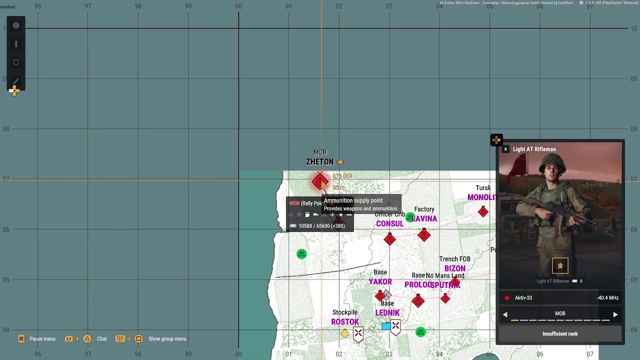640x360 pixels.
Task: Click the SPUTNIK red base marker
Action: tap(445, 298)
